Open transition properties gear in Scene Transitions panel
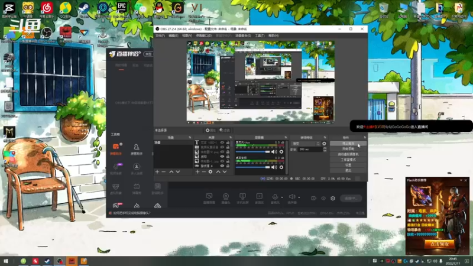The image size is (473, 266). pos(324,144)
